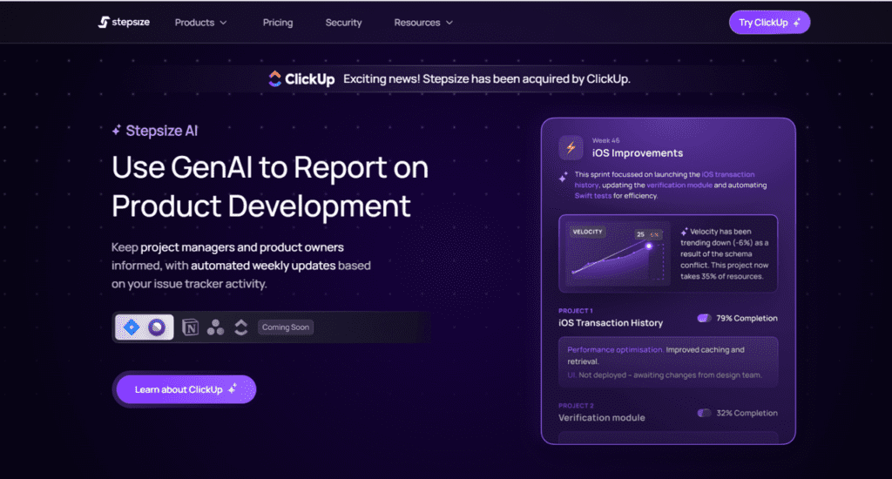892x479 pixels.
Task: Click the Velocity chart data point
Action: coord(648,246)
